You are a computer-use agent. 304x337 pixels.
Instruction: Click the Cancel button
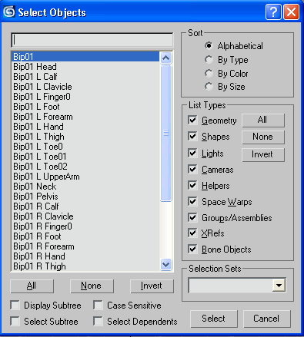(x=267, y=319)
